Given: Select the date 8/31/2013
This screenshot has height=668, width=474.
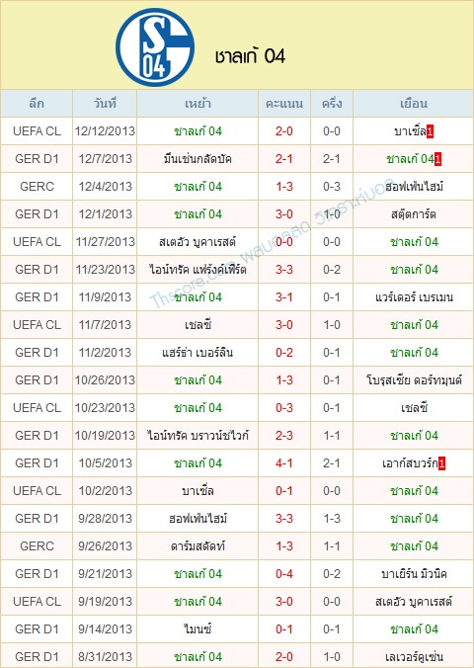Looking at the screenshot, I should 105,657.
